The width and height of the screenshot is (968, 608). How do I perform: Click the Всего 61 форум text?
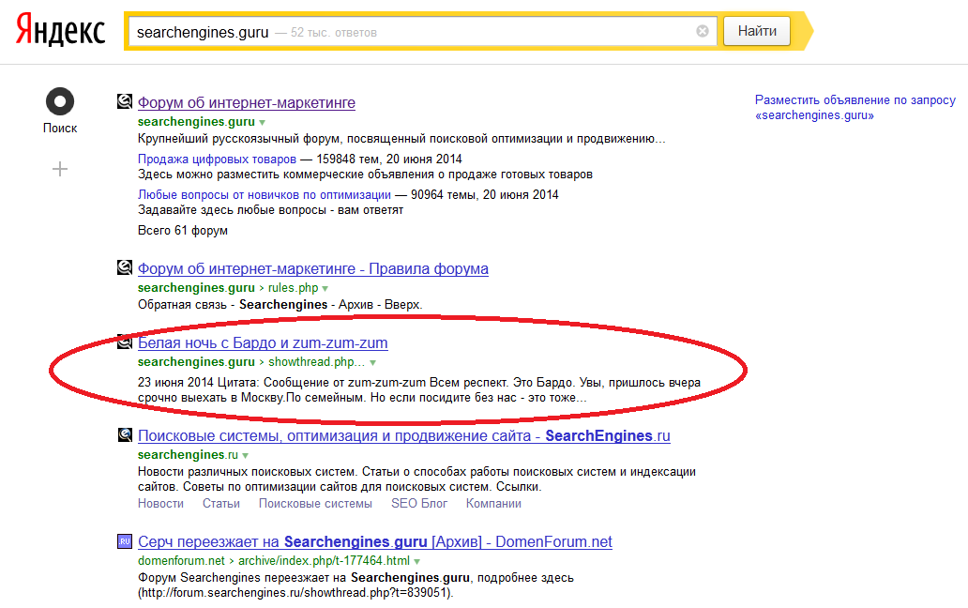[x=183, y=230]
